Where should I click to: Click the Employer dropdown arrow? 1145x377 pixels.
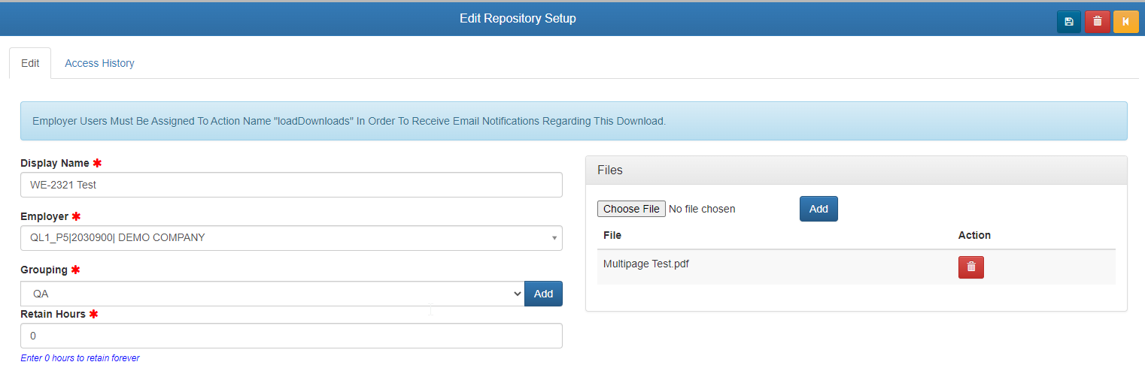coord(554,238)
